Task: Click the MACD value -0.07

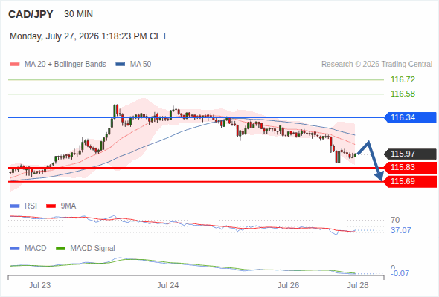Action: point(400,273)
